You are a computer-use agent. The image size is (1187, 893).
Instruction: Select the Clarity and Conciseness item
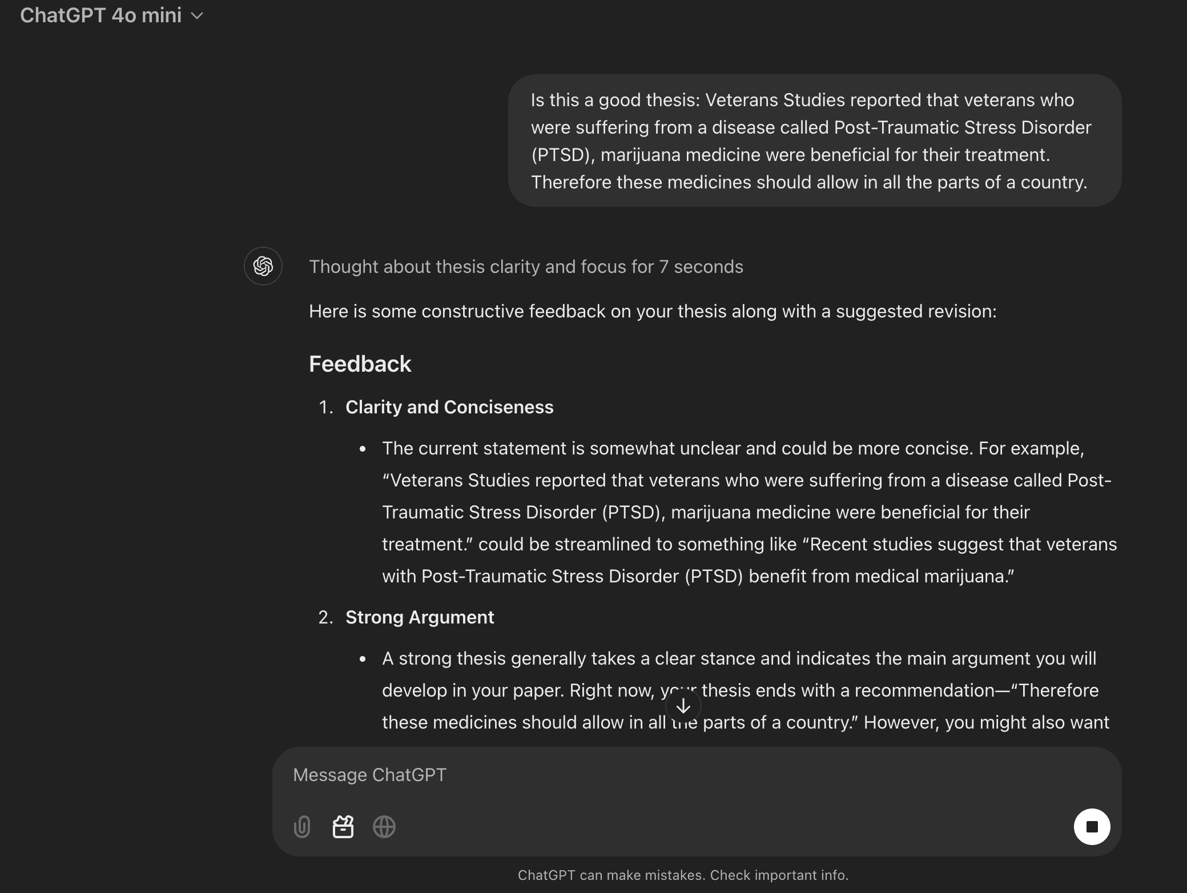pyautogui.click(x=449, y=407)
